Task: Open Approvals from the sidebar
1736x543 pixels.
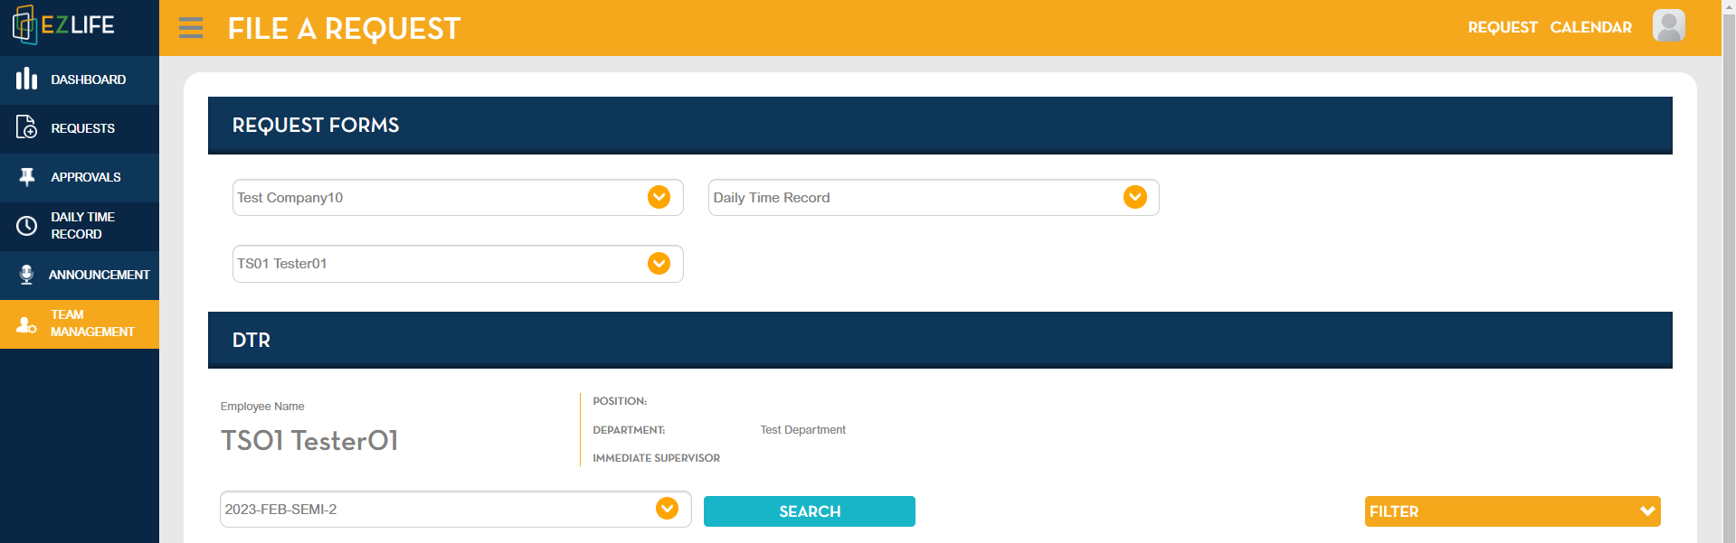Action: (80, 177)
